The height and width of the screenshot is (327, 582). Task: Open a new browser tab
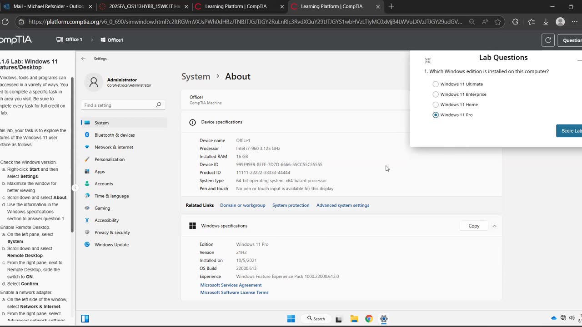click(391, 6)
